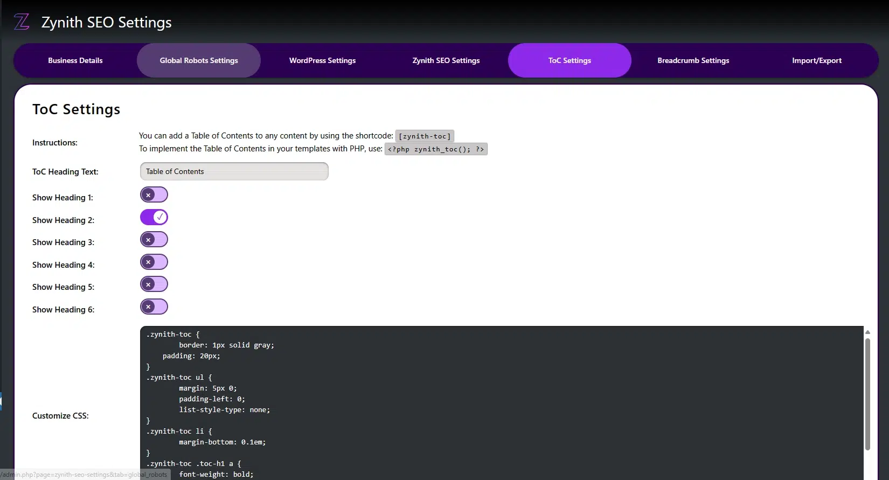Click '.zynith-toc .toc-h1 a {' selector line
Screen dimensions: 889x480
coord(193,464)
